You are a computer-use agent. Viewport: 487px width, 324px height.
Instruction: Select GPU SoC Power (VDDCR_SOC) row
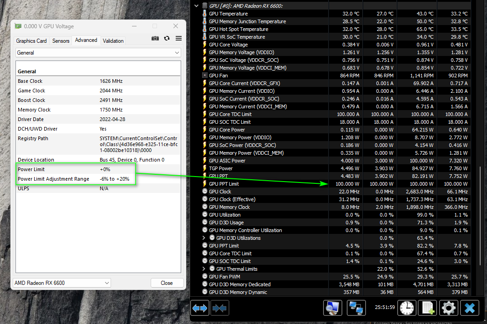pyautogui.click(x=337, y=145)
